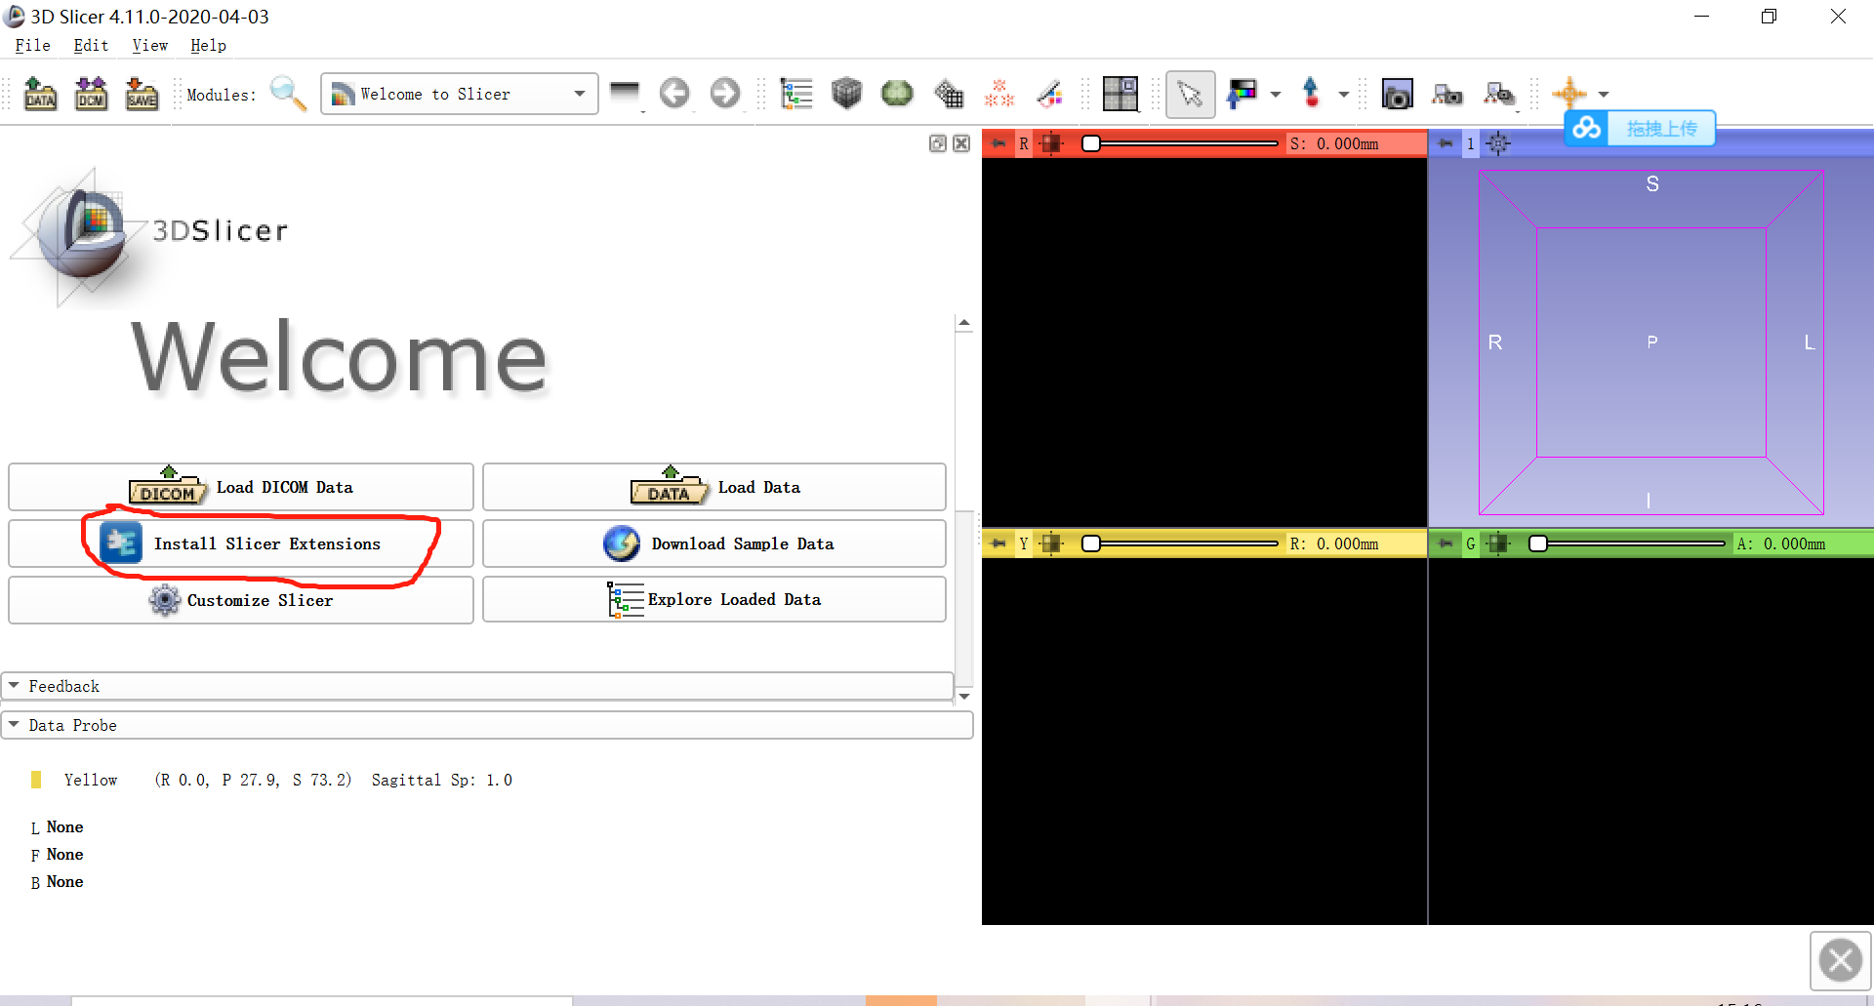Expand the markups placement dropdown arrow
The height and width of the screenshot is (1006, 1874).
[1343, 95]
